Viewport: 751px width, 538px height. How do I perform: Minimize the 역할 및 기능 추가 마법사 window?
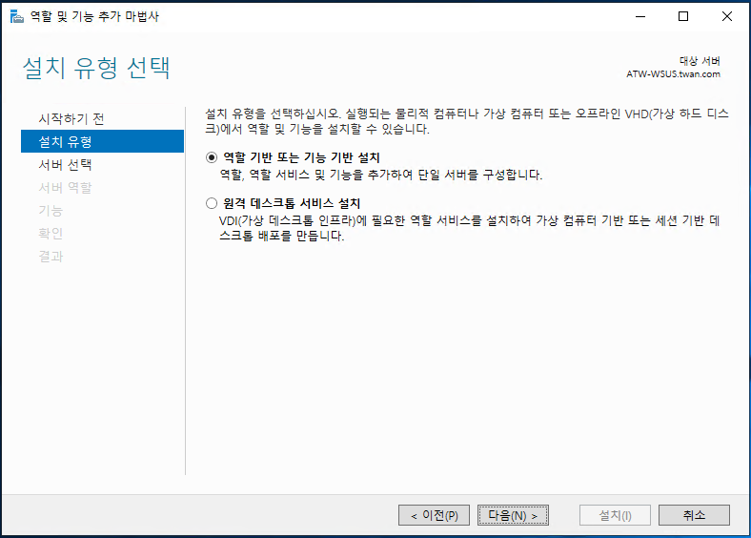[640, 16]
